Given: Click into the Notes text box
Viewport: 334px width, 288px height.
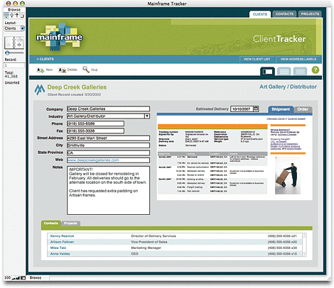Looking at the screenshot, I should (x=108, y=190).
